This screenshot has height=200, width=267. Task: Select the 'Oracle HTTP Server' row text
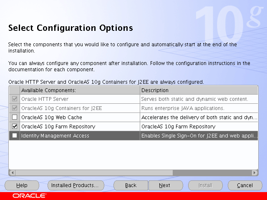coord(45,99)
